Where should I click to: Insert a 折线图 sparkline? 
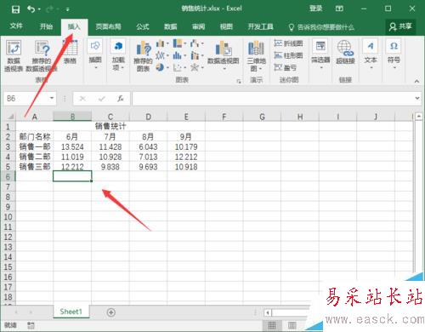click(x=289, y=43)
